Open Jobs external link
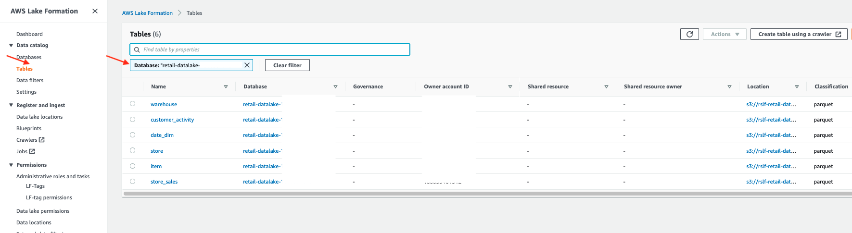 (x=25, y=151)
